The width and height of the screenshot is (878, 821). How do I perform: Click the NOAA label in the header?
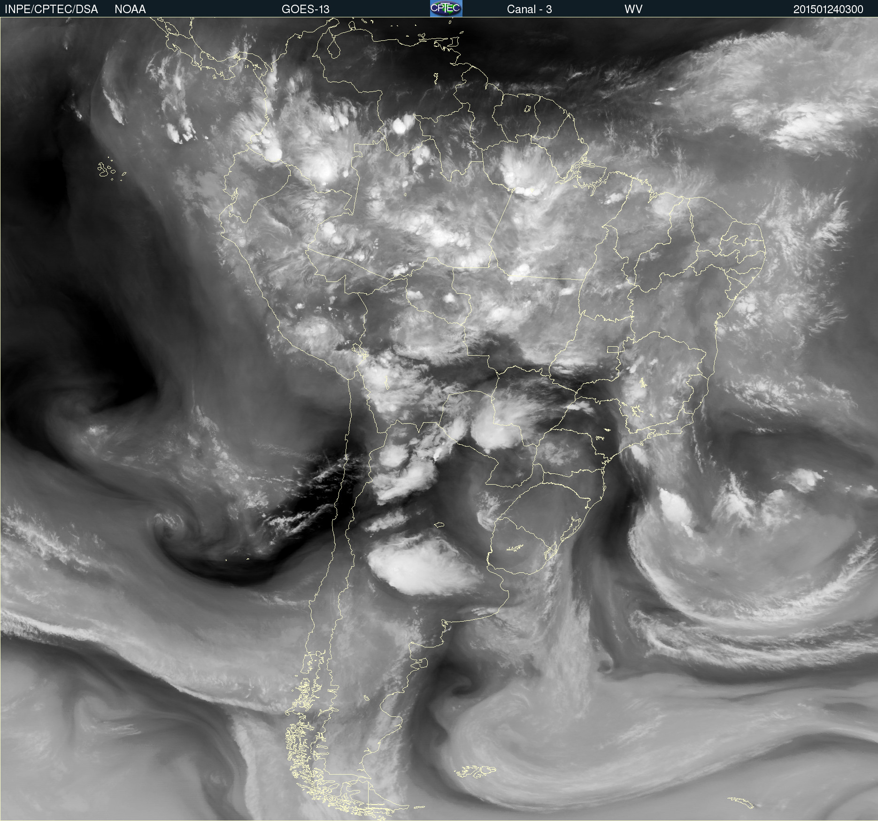(x=130, y=9)
